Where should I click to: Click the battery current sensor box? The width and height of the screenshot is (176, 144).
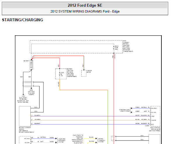click(x=25, y=116)
